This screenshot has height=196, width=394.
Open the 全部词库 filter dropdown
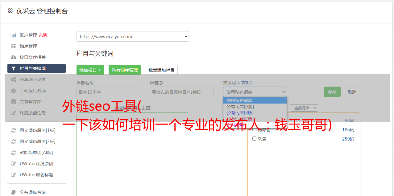(x=304, y=108)
